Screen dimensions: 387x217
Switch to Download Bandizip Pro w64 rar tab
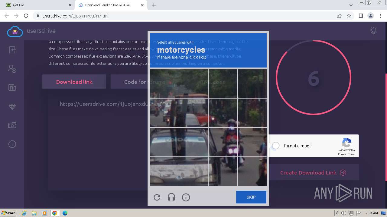[x=111, y=5]
